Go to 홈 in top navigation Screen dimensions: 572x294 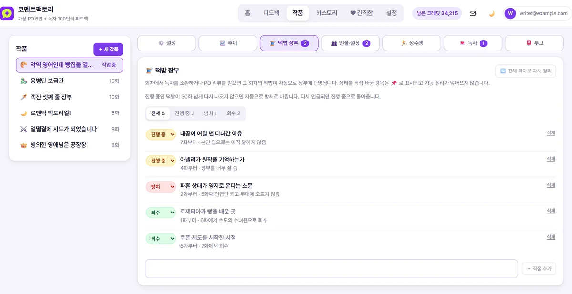pos(248,13)
